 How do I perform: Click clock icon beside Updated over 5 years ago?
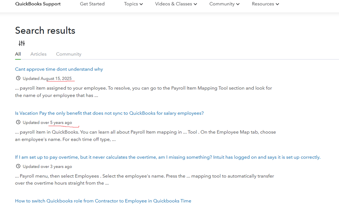click(18, 122)
